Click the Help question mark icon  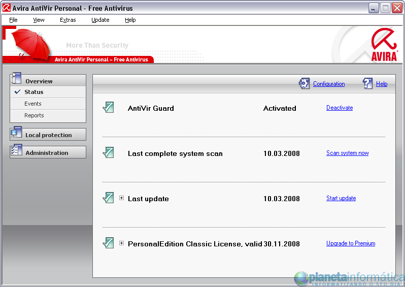(x=367, y=83)
